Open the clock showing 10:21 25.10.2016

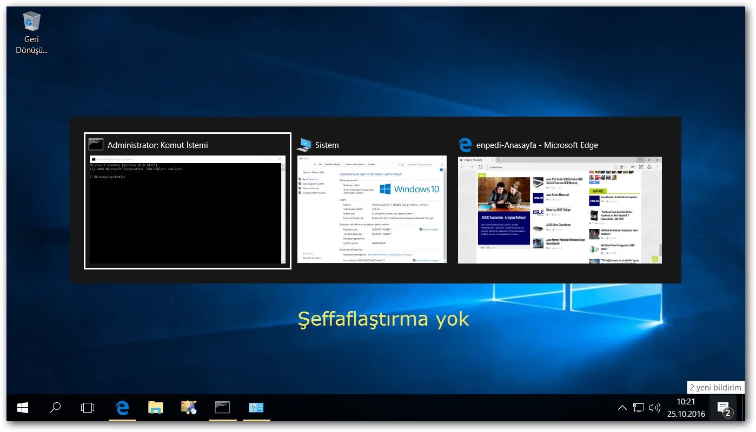(686, 408)
